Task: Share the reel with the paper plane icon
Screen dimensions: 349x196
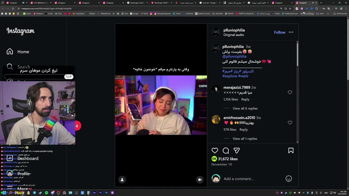Action: point(237,151)
